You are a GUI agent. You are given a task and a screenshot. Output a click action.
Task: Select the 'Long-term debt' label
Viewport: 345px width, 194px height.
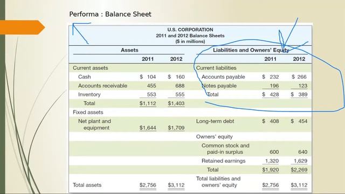(215, 121)
